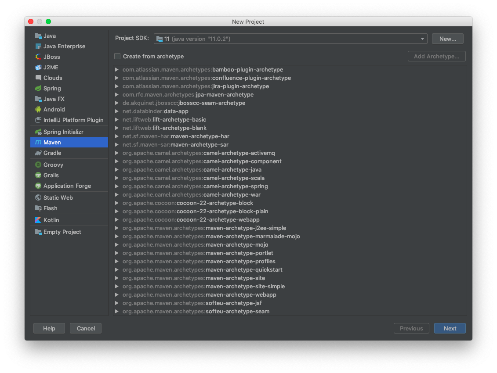Expand the confluence-plugin-archetype entry

click(x=117, y=78)
